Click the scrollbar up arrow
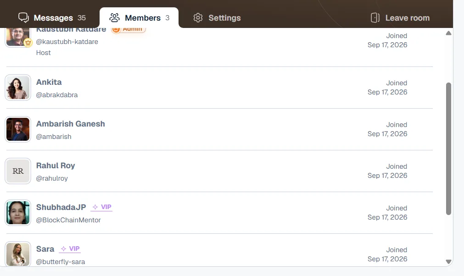Viewport: 464px width, 276px height. click(448, 33)
